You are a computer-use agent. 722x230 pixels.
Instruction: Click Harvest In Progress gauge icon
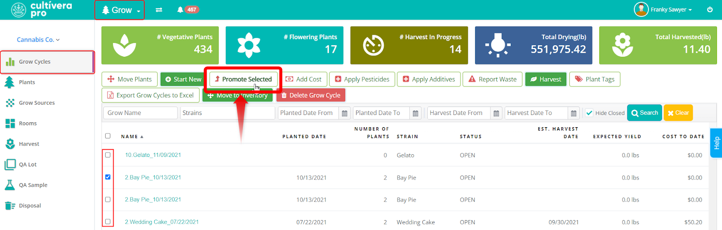click(x=374, y=46)
